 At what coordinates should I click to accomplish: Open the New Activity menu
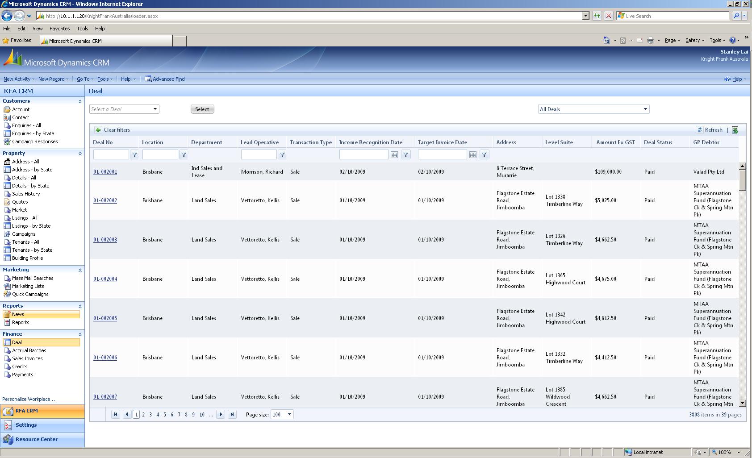click(x=19, y=79)
